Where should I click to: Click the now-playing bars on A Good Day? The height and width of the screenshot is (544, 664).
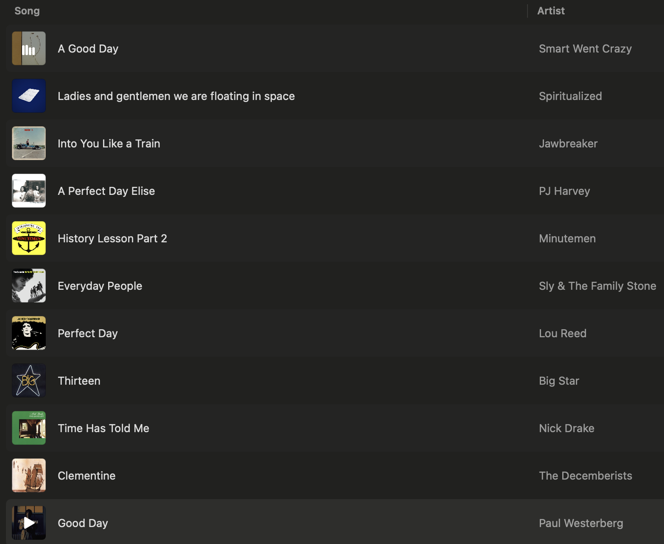(x=29, y=50)
